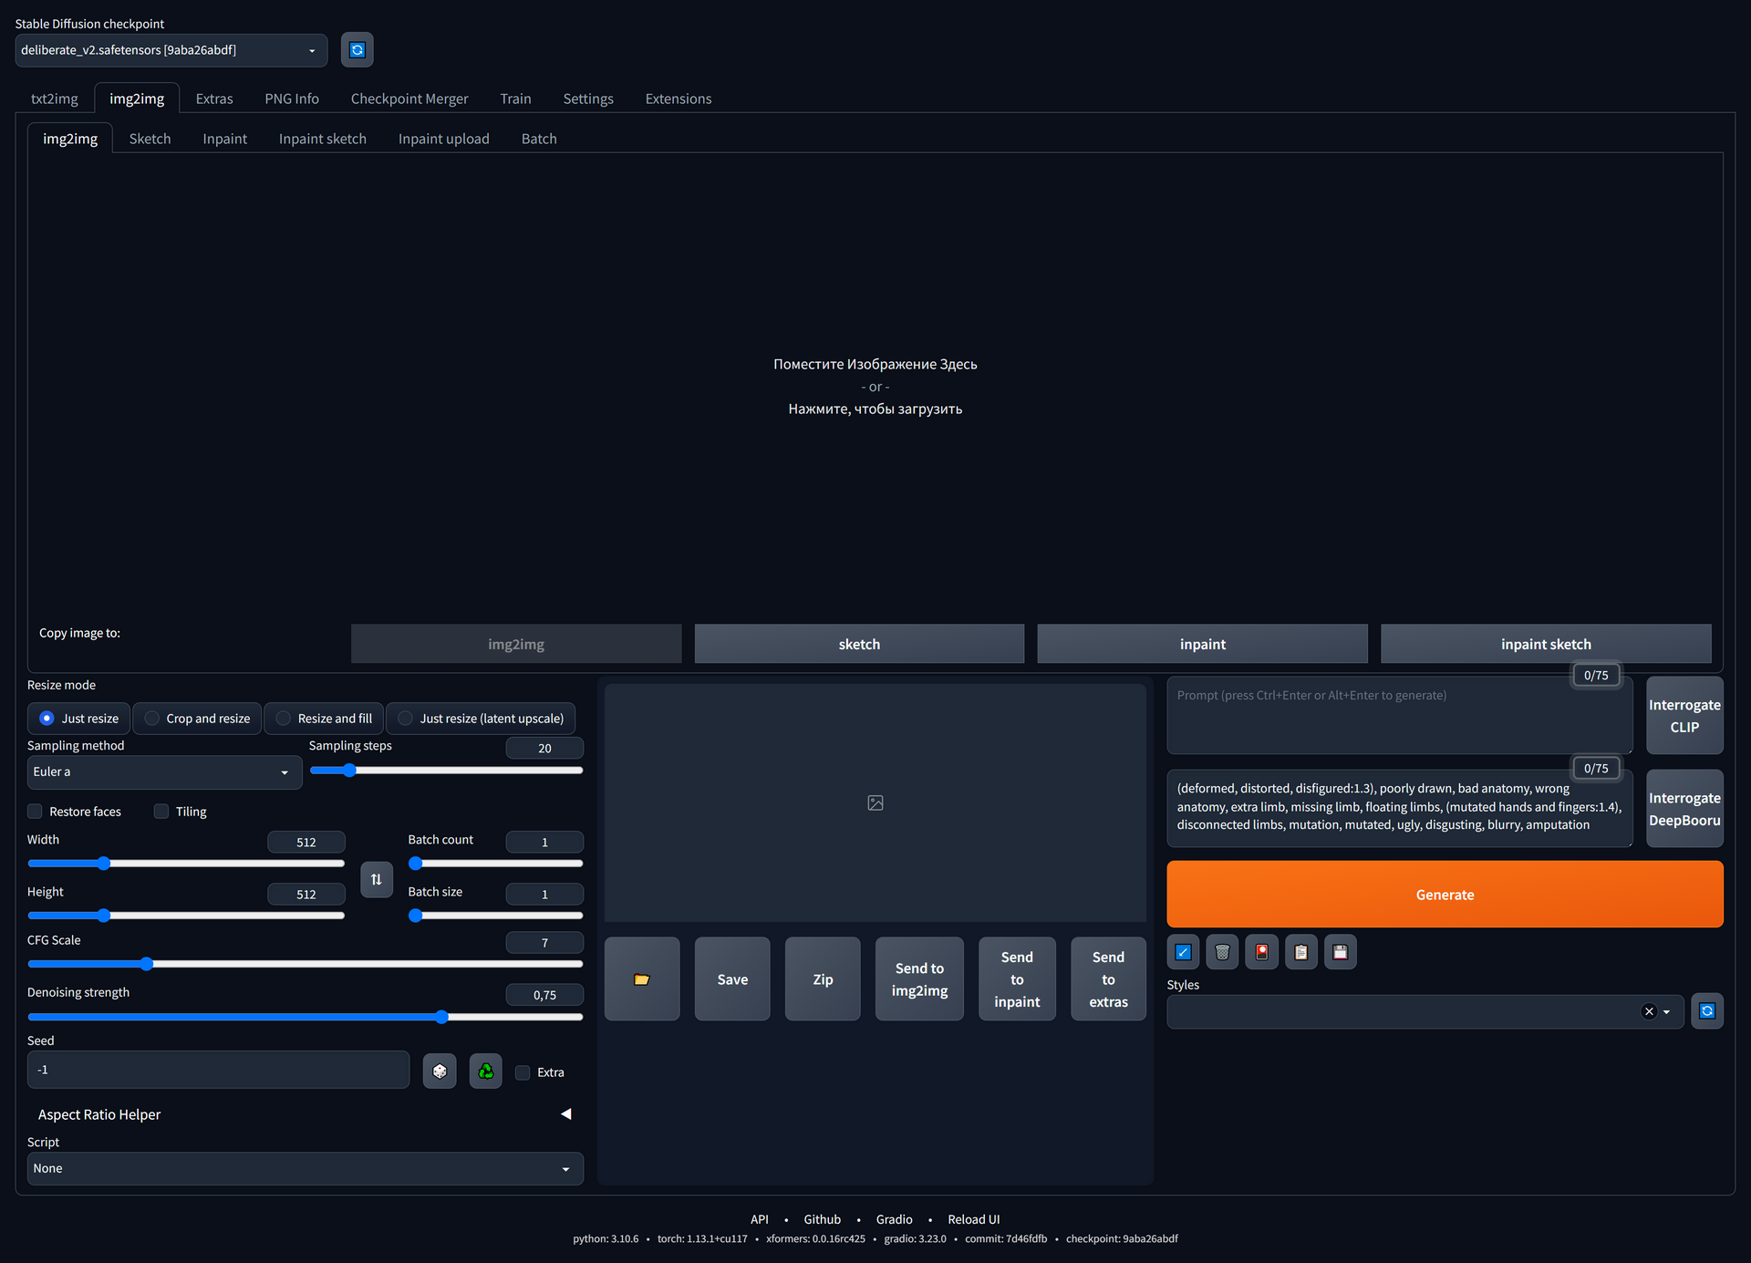The width and height of the screenshot is (1751, 1263).
Task: Click the checkpoint refresh icon
Action: [357, 50]
